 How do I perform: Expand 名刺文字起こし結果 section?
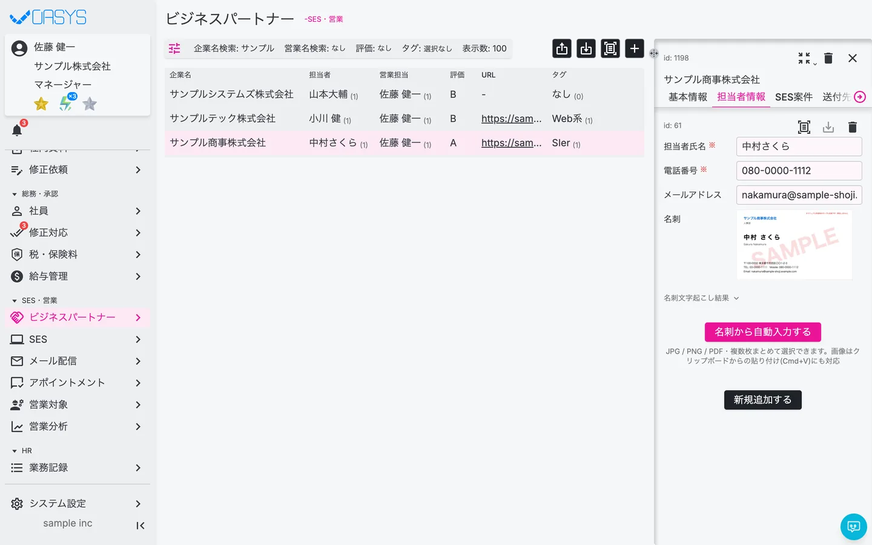click(701, 298)
